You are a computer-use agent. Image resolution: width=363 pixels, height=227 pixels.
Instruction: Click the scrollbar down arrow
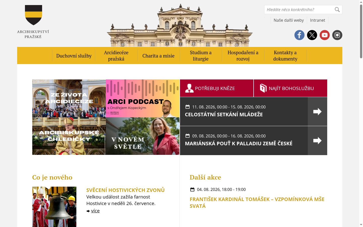click(x=361, y=224)
